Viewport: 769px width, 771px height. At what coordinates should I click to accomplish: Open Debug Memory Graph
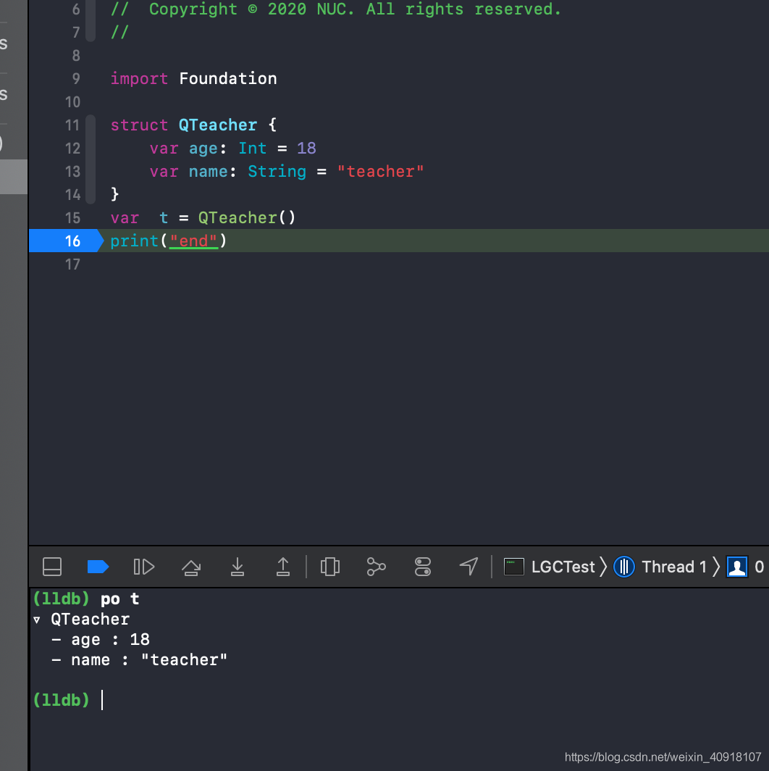tap(376, 567)
